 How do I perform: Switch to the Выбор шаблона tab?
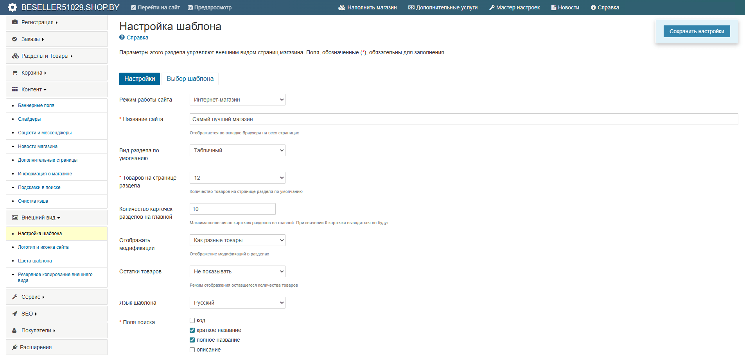tap(190, 79)
